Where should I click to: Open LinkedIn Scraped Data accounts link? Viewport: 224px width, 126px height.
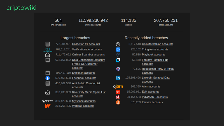tap(160, 78)
